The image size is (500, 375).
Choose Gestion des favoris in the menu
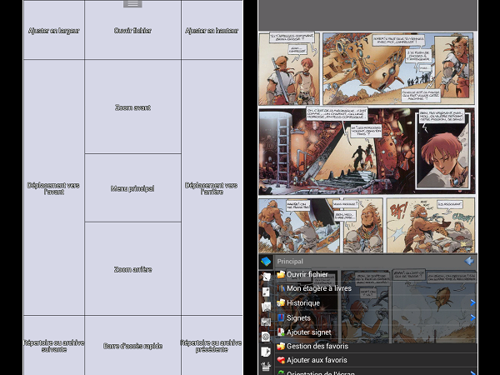tap(376, 346)
